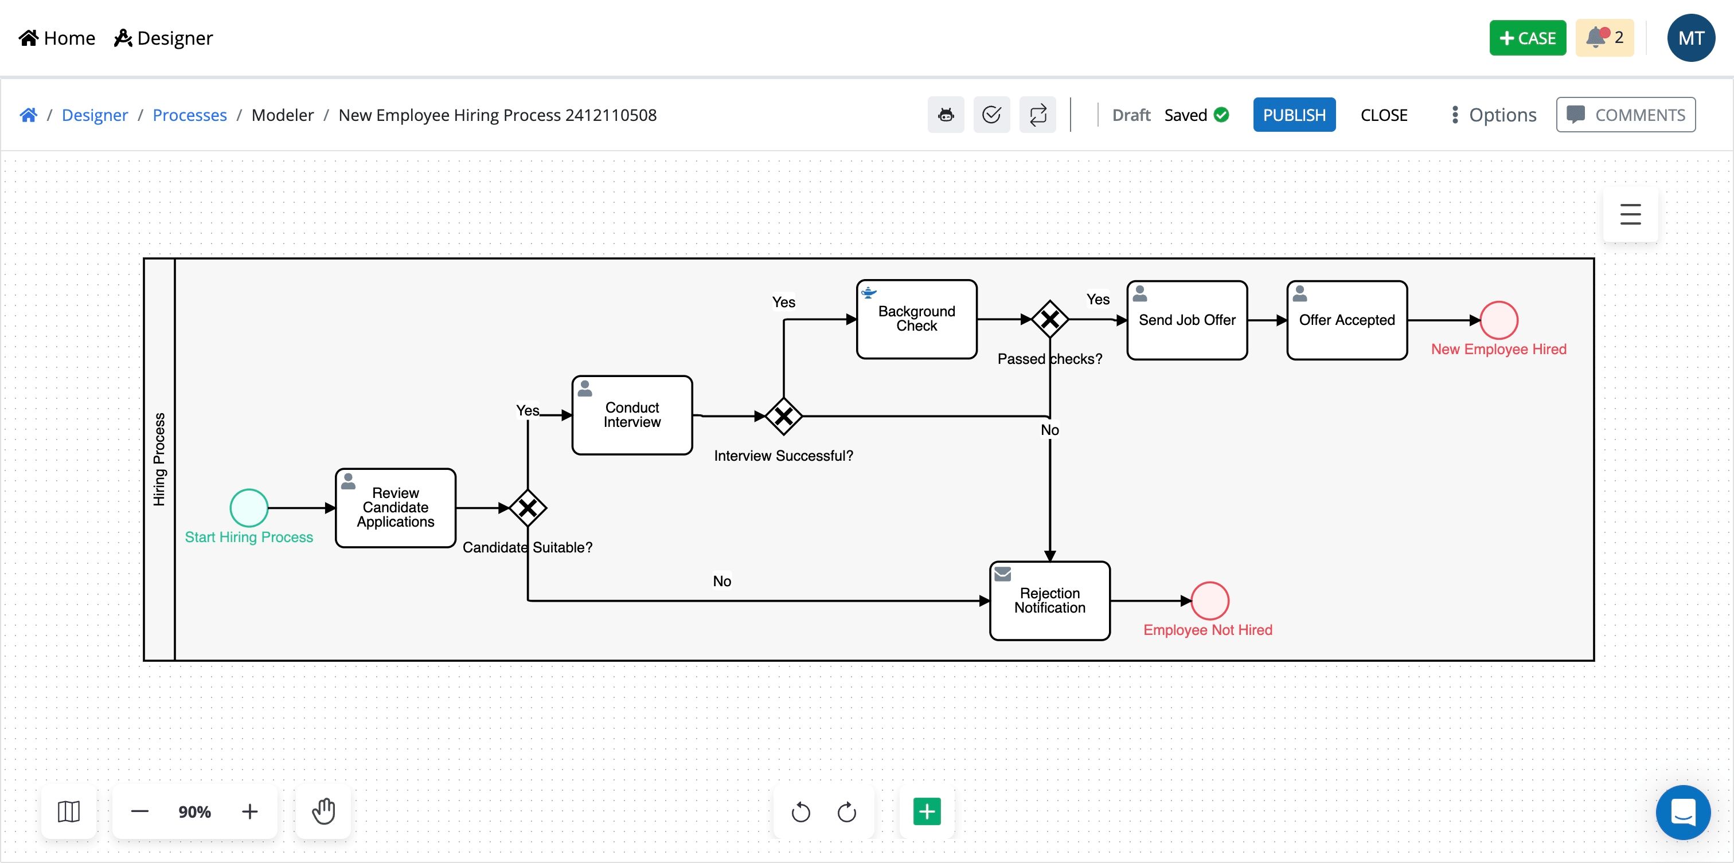This screenshot has height=863, width=1734.
Task: Click the 'Yes' label near Send Job Offer
Action: point(1098,299)
